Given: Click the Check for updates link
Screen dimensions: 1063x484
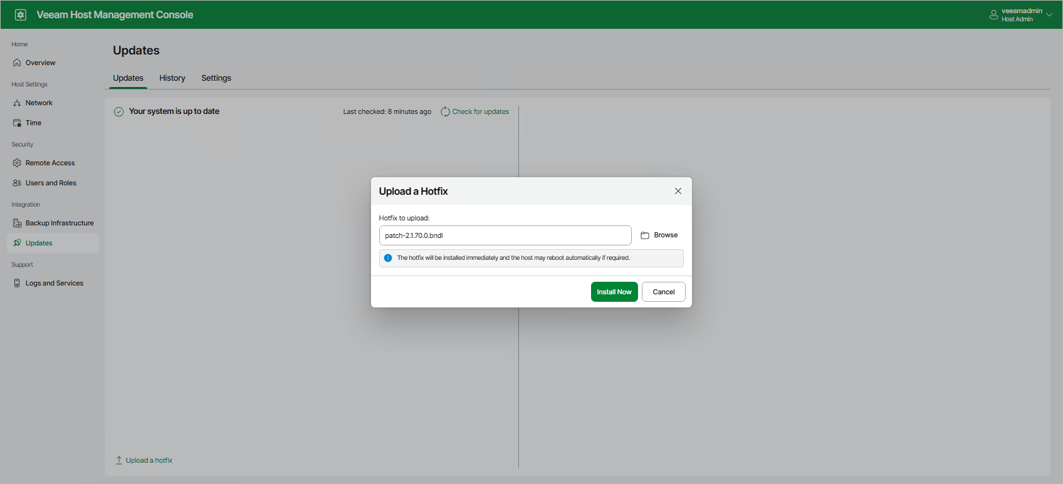Looking at the screenshot, I should pos(480,111).
